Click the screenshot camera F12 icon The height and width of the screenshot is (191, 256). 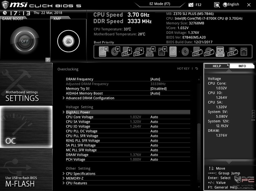(191, 5)
